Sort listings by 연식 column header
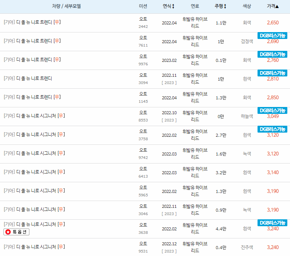Screen dimensions: 290x256 coord(168,6)
